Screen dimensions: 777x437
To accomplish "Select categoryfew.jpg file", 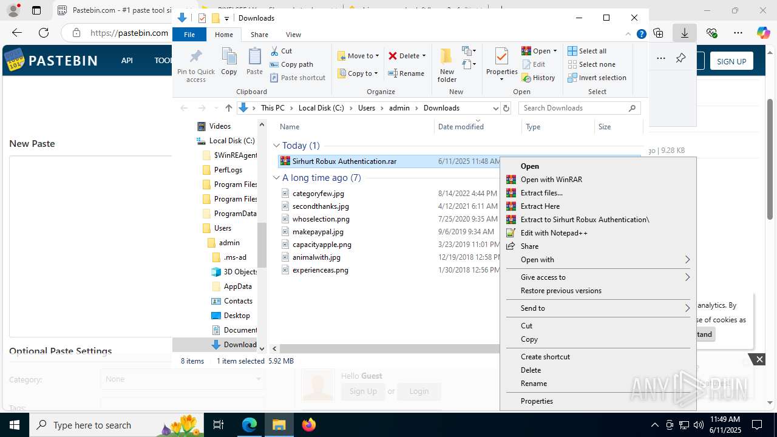I will (318, 194).
